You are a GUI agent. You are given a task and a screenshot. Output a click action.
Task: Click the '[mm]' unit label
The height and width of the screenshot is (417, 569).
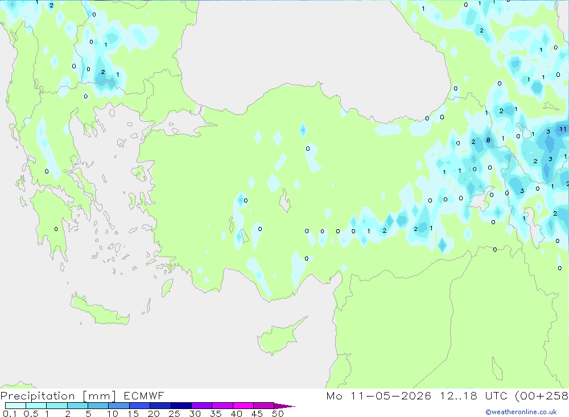(x=100, y=396)
